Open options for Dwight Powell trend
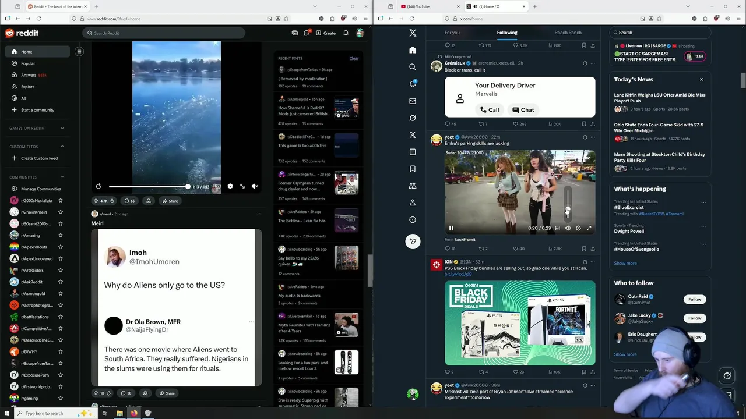Viewport: 746px width, 419px height. [x=703, y=225]
